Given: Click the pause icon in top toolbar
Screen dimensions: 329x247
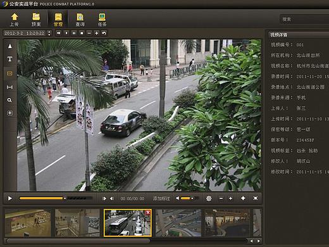Looking at the screenshot, I should click(74, 33).
